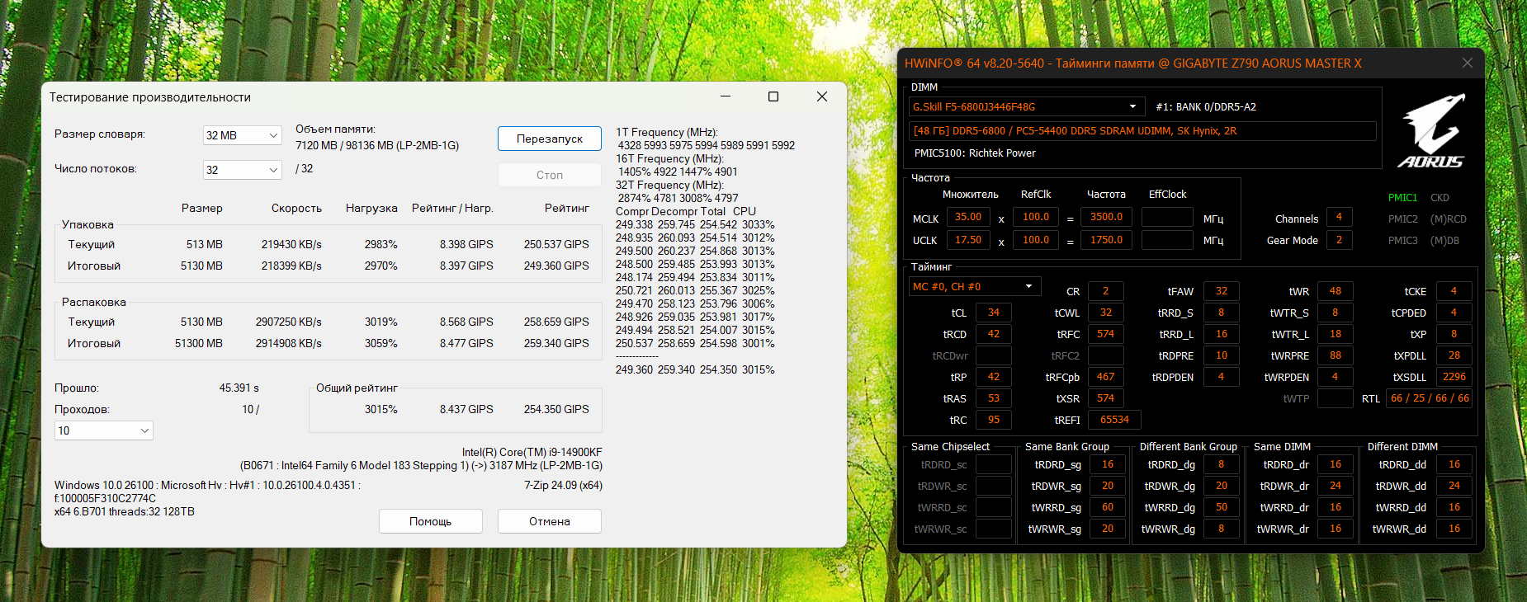
Task: Click the tWRPRE value 88
Action: click(1336, 355)
